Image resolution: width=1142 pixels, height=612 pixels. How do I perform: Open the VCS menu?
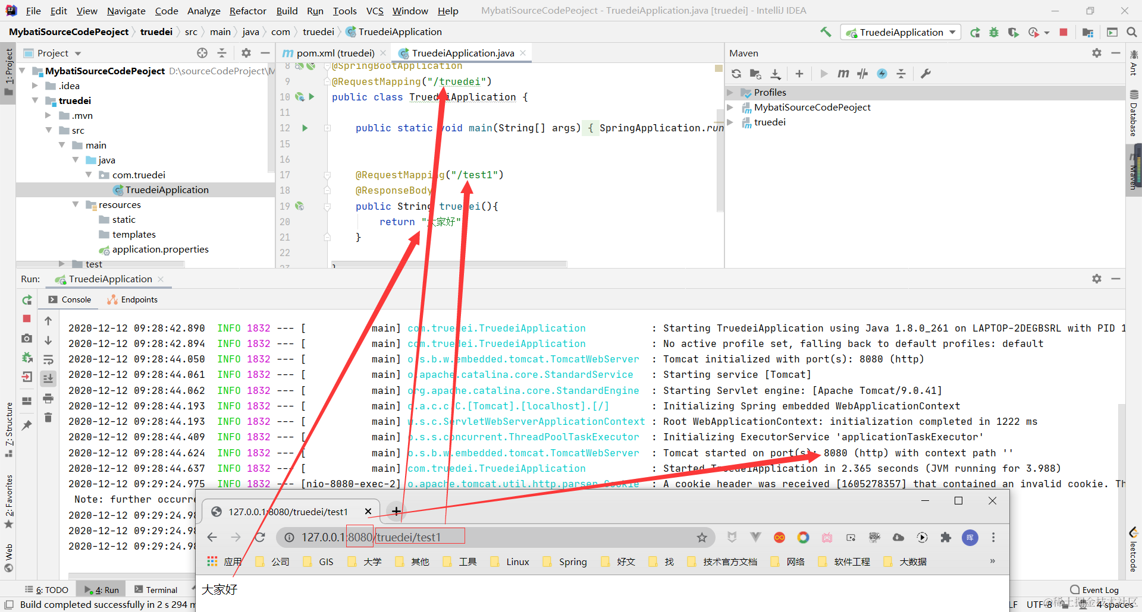point(375,11)
